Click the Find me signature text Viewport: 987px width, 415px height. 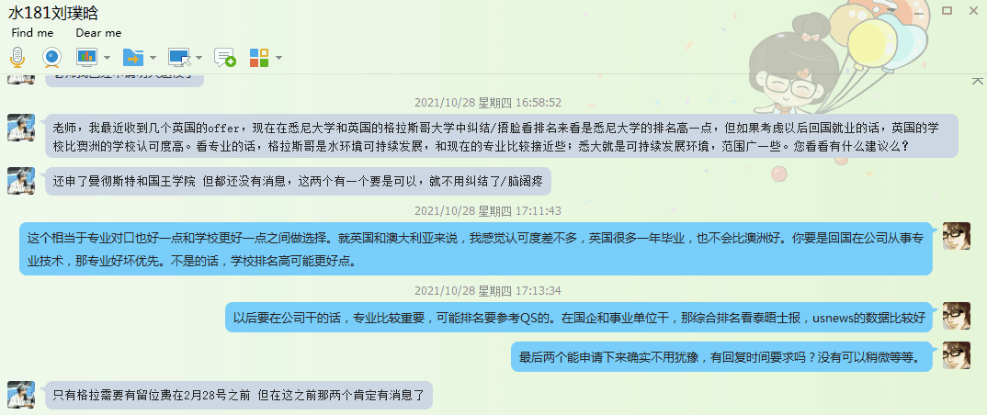(x=32, y=33)
